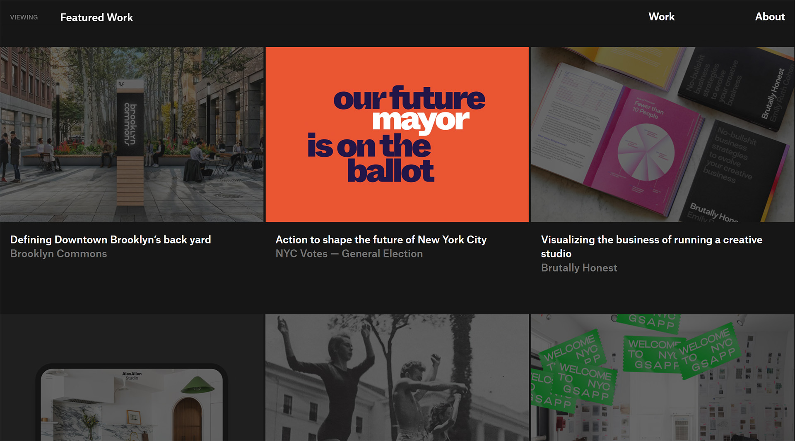
Task: Click the Brutally Honest subtitle
Action: click(579, 268)
